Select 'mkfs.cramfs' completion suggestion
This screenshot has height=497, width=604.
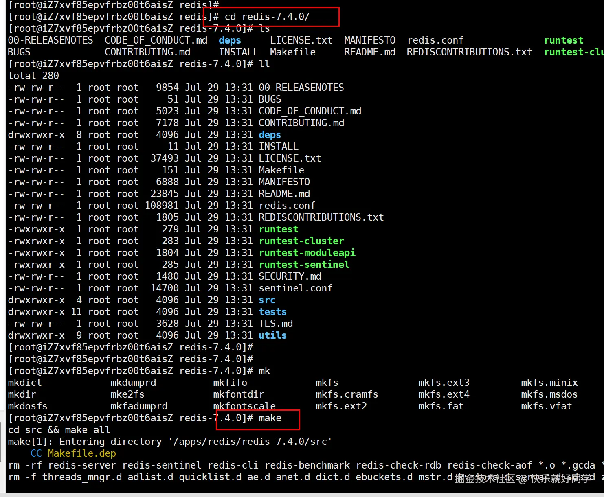pos(347,394)
